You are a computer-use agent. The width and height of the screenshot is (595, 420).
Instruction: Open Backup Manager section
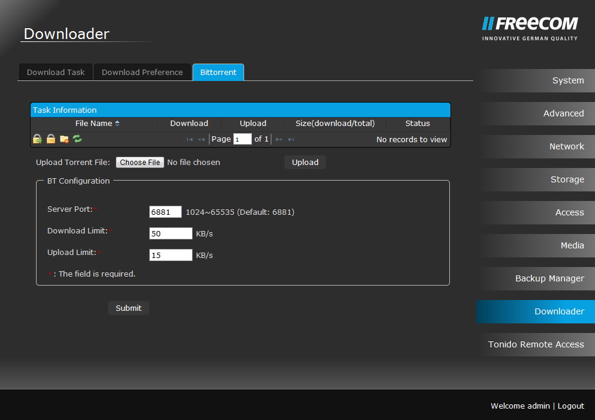536,279
